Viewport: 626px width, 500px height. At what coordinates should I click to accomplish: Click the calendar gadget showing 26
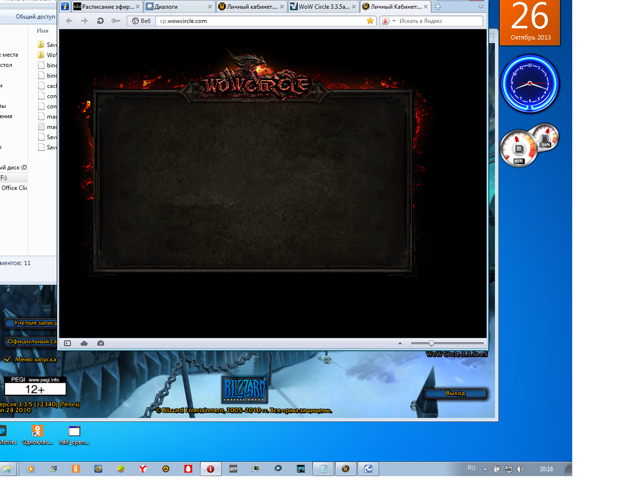click(530, 22)
